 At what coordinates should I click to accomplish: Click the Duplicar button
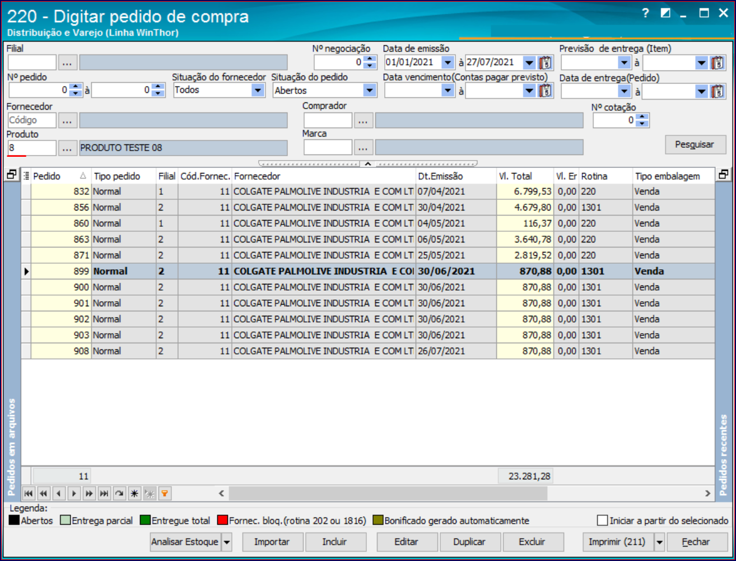(469, 542)
